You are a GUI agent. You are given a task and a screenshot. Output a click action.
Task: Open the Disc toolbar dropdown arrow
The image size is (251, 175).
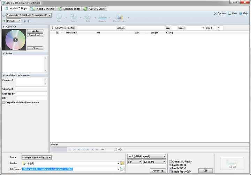(66, 18)
